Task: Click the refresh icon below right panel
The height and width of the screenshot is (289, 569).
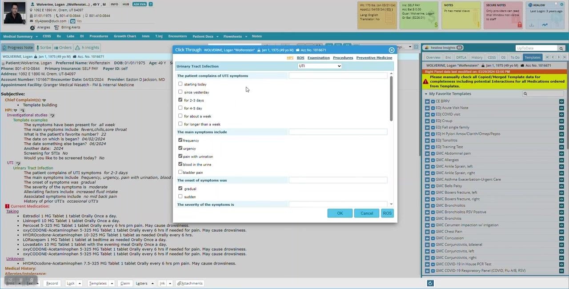Action: (x=430, y=283)
